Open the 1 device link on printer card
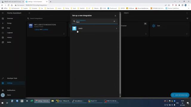 tap(37, 29)
